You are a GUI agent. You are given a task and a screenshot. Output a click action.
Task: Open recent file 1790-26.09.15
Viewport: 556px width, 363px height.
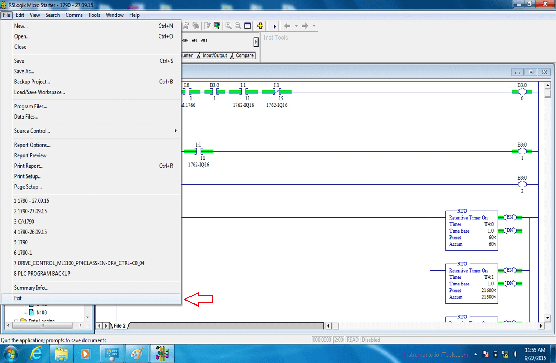point(91,232)
